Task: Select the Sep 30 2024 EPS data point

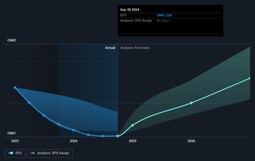Action: pyautogui.click(x=118, y=136)
